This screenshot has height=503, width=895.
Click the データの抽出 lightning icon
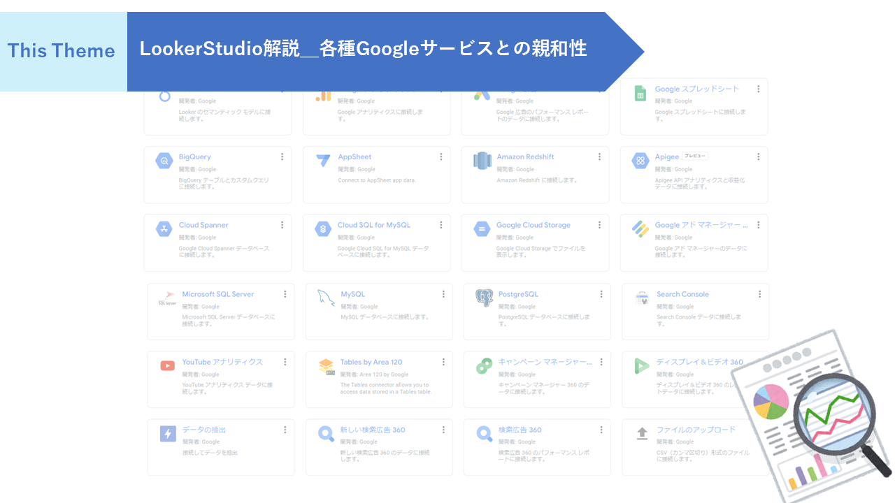click(168, 434)
